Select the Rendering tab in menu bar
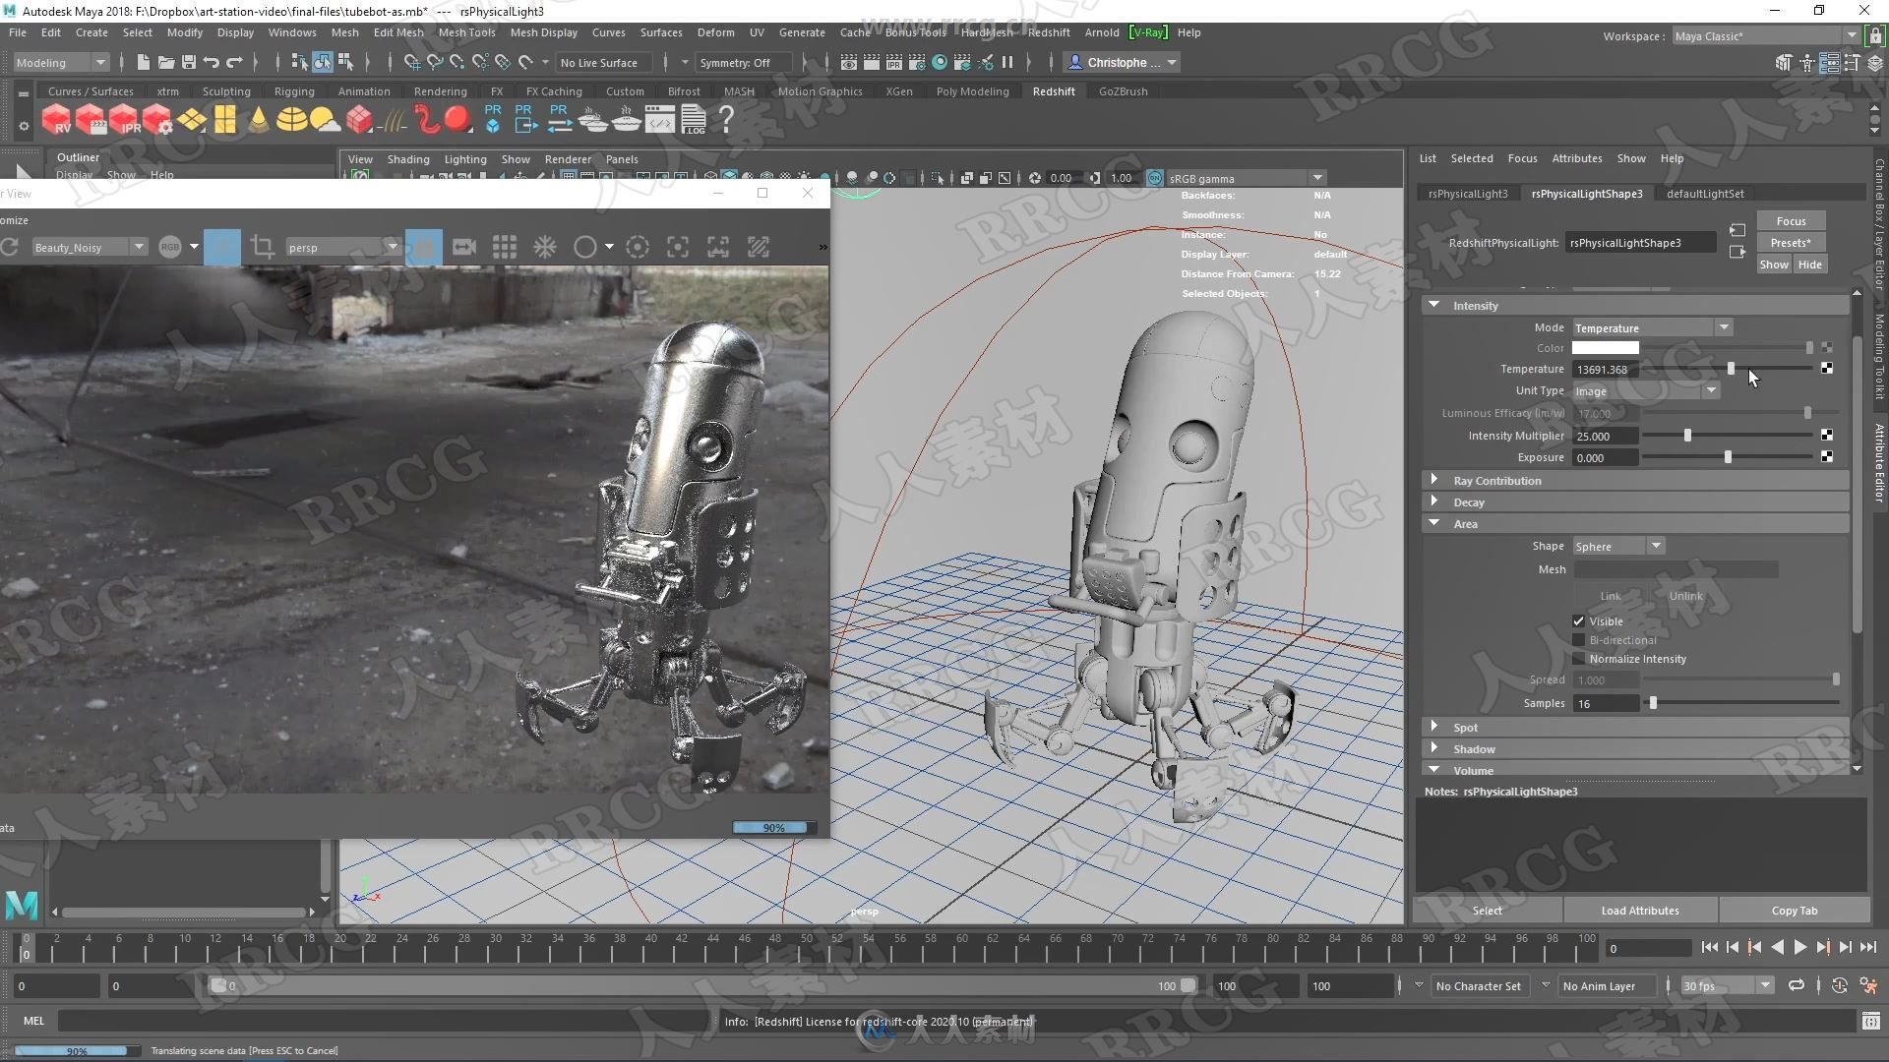 [x=440, y=90]
